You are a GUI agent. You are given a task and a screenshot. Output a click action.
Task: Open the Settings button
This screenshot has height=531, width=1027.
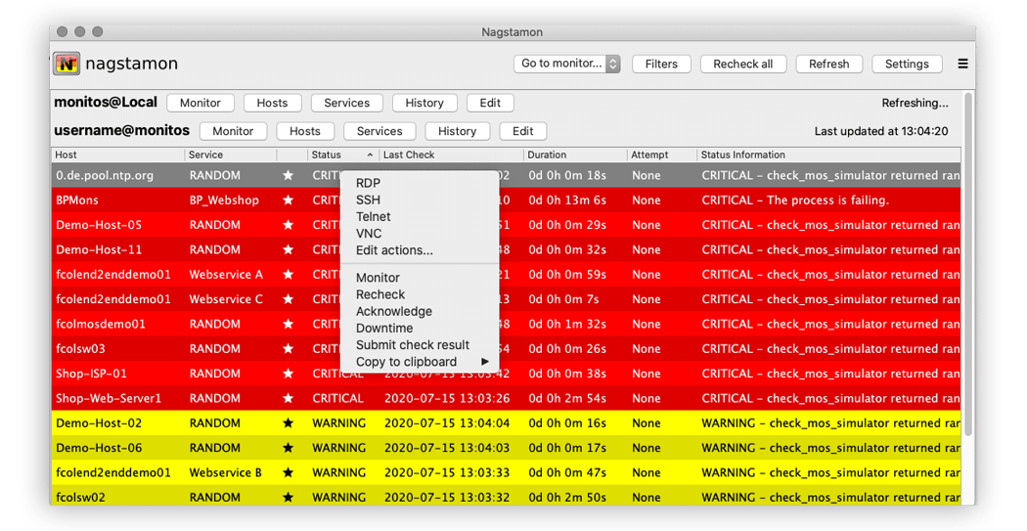(907, 64)
